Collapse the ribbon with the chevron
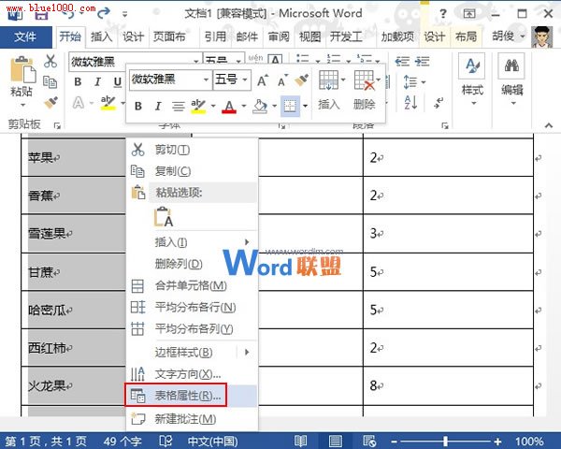This screenshot has height=449, width=561. pos(549,125)
